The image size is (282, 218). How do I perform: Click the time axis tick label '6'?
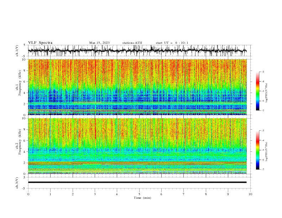point(161,194)
